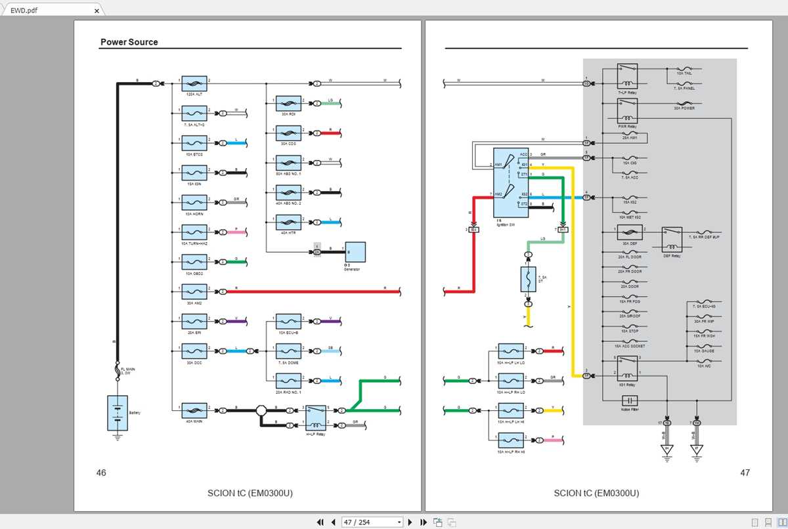Click the Battery symbol in the diagram
This screenshot has width=788, height=529.
pyautogui.click(x=118, y=413)
